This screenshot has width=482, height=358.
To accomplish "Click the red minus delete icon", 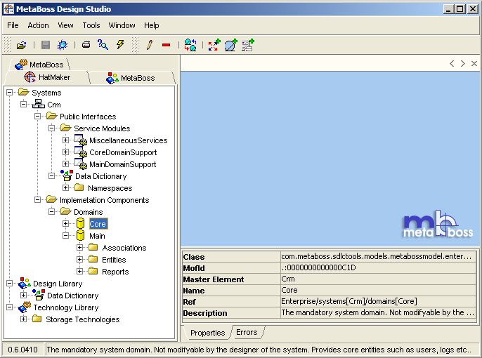I will pyautogui.click(x=166, y=45).
